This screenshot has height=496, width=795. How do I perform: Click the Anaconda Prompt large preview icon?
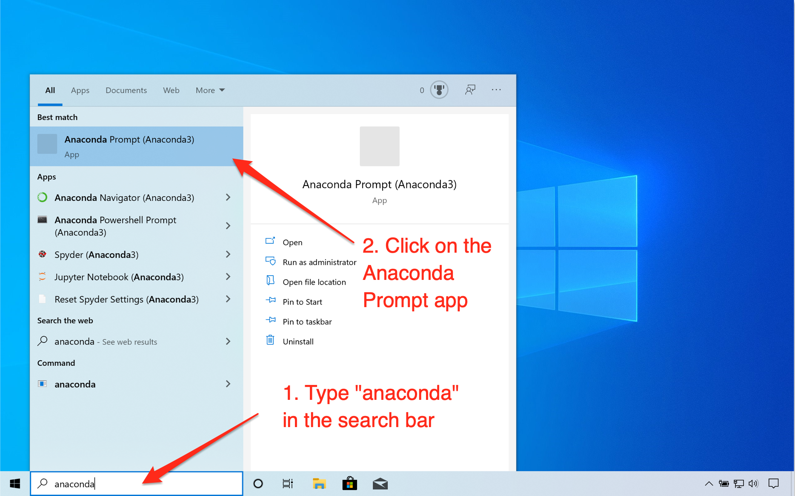380,146
